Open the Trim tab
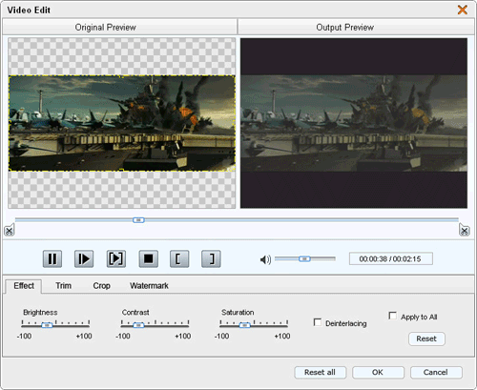Screen dimensions: 477x390 click(x=64, y=286)
